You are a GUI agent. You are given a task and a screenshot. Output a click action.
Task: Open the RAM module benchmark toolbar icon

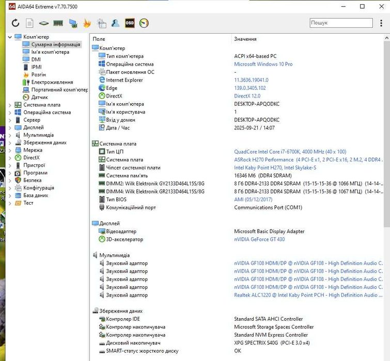click(x=58, y=23)
